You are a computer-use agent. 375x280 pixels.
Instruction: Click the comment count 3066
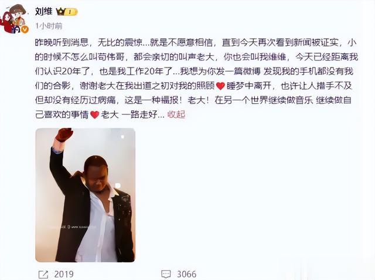pyautogui.click(x=186, y=274)
